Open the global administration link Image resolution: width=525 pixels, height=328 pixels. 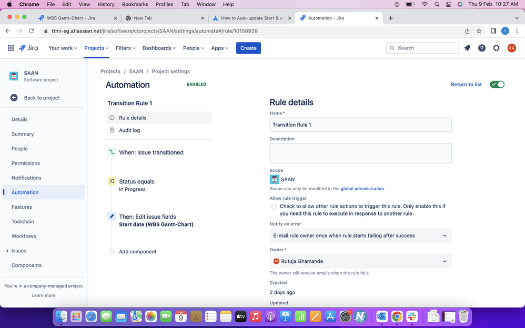point(362,189)
